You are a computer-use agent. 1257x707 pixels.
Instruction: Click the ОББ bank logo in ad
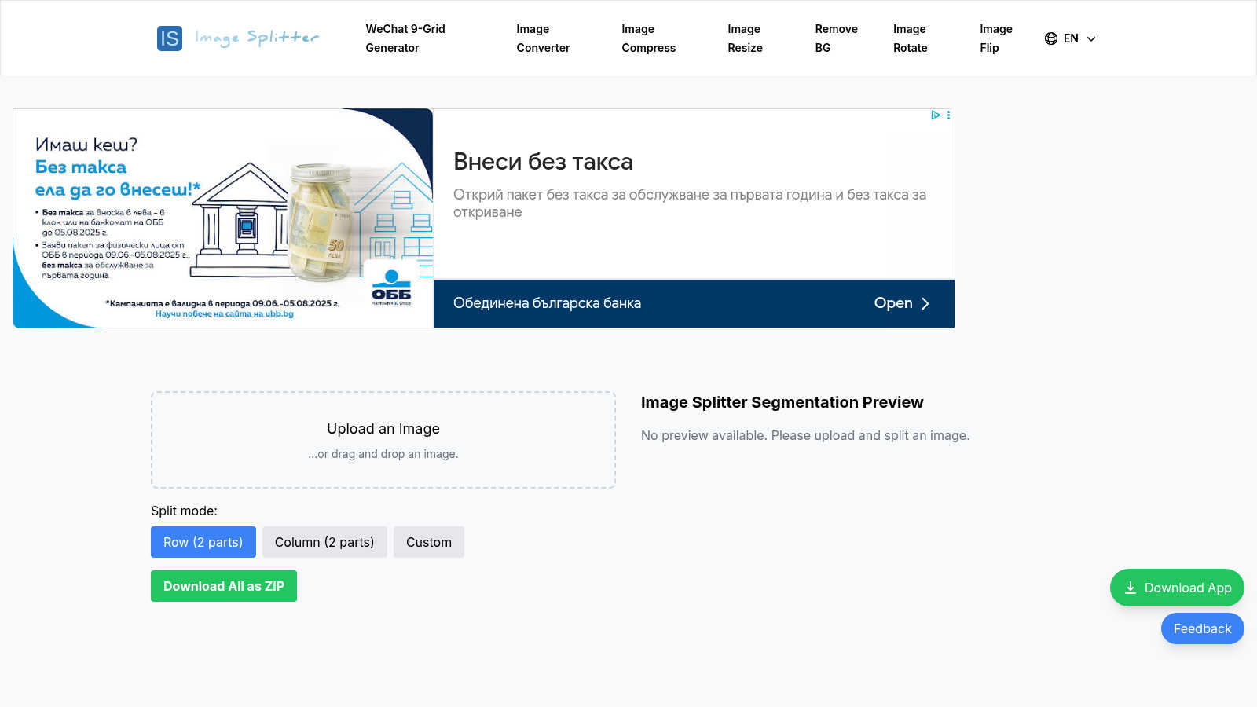[x=391, y=287]
